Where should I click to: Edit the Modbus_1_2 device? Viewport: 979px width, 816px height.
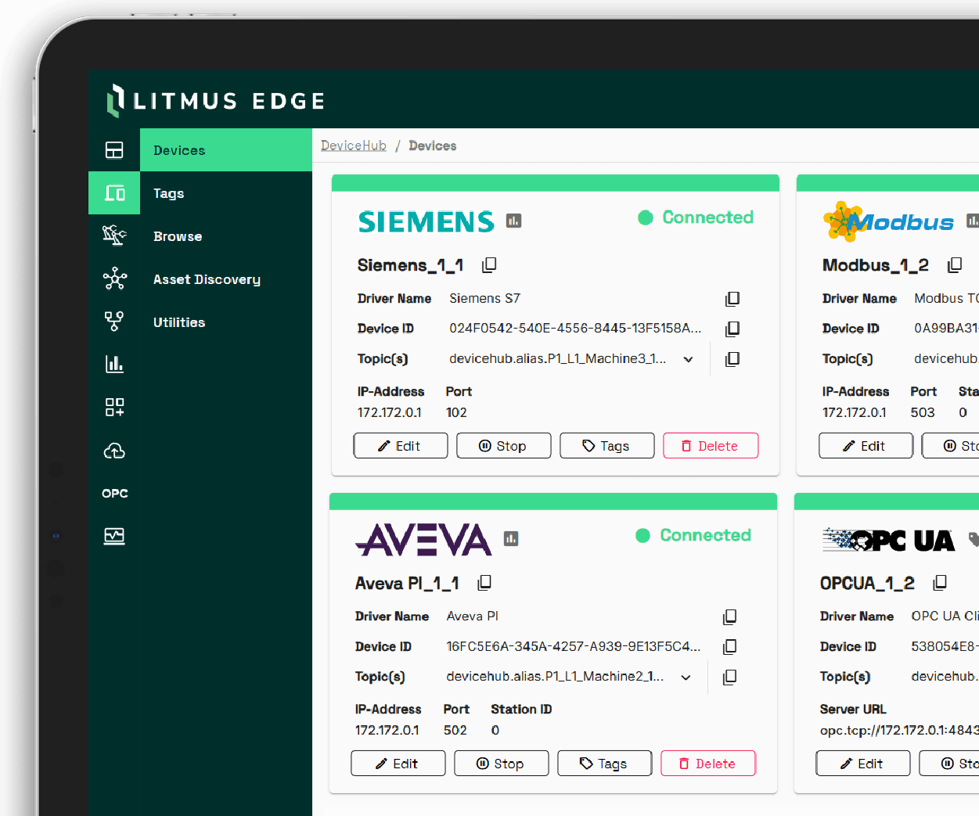(866, 445)
